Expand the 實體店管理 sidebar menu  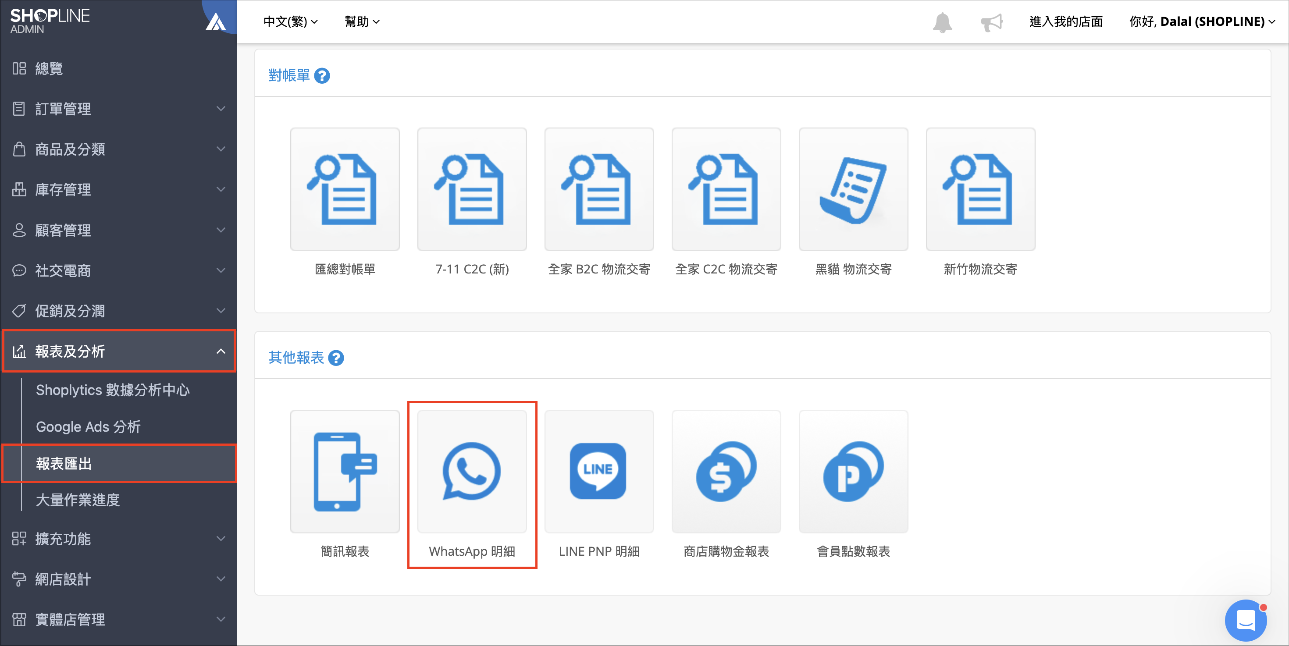pyautogui.click(x=118, y=620)
